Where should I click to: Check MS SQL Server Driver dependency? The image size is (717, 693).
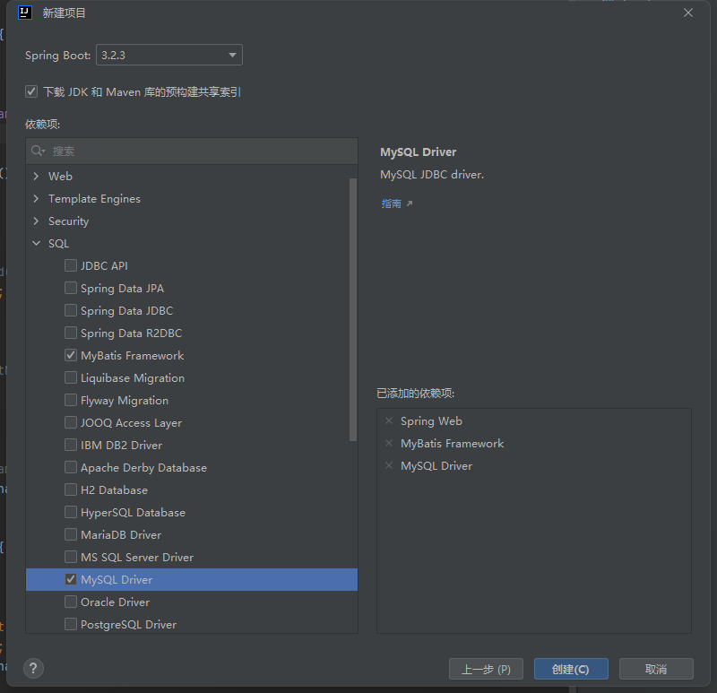pyautogui.click(x=71, y=557)
